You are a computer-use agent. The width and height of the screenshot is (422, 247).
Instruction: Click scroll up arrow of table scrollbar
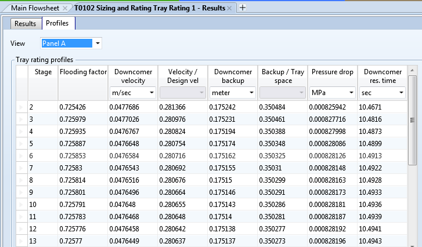tap(412, 70)
